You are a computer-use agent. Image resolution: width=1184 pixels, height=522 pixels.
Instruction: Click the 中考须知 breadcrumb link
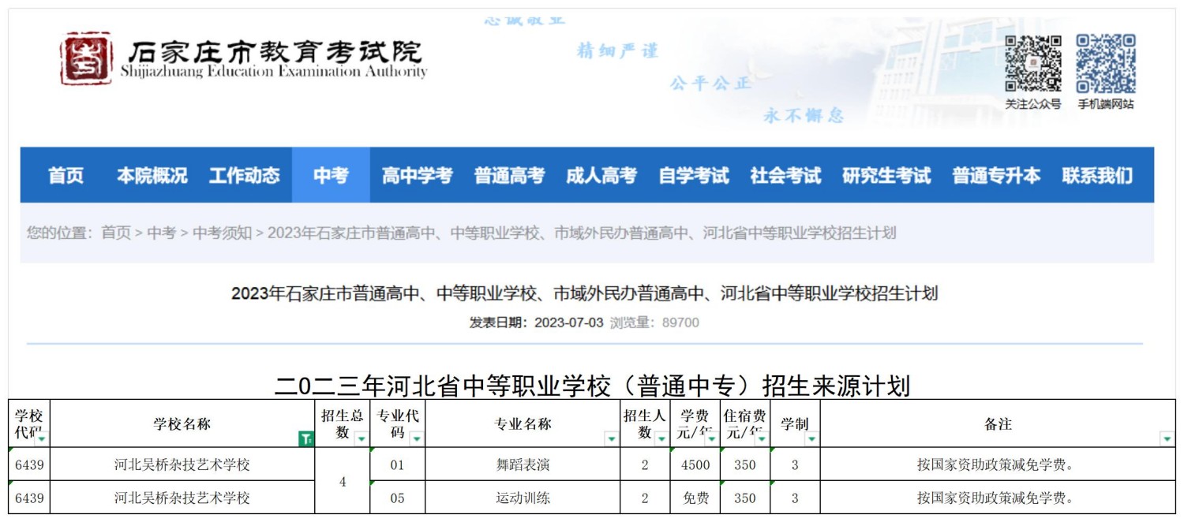coord(222,233)
